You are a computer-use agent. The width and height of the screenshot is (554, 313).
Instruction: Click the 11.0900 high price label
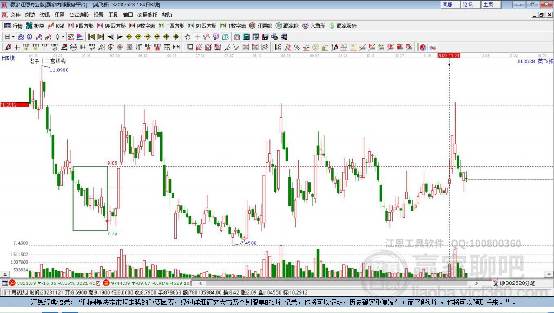(x=59, y=70)
